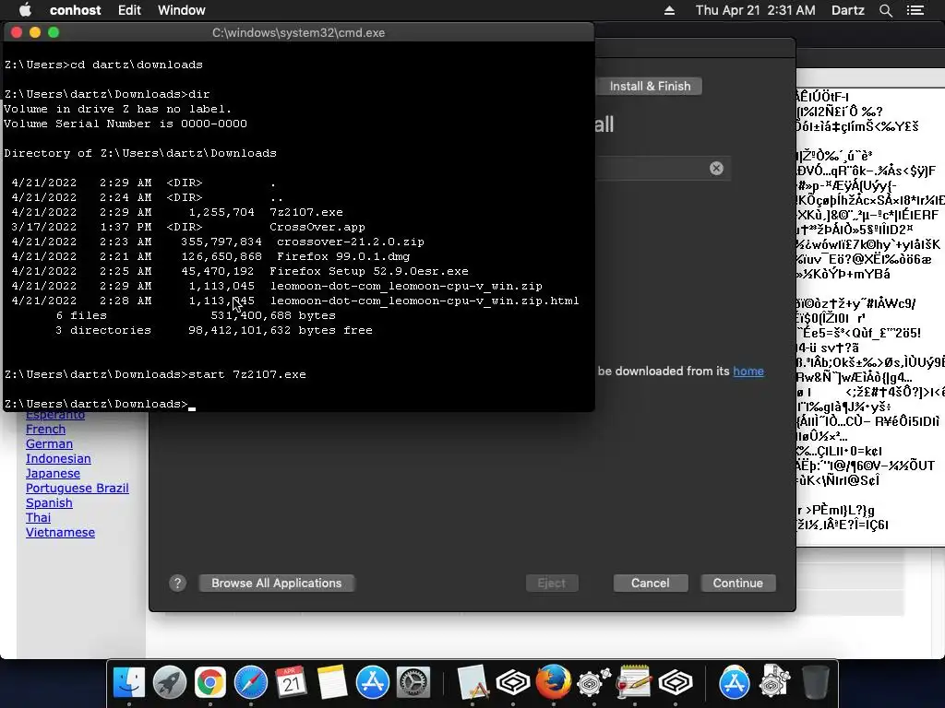This screenshot has width=945, height=708.
Task: Click 'Firefox 99.0.1.dmg' in cmd listing
Action: tap(343, 256)
